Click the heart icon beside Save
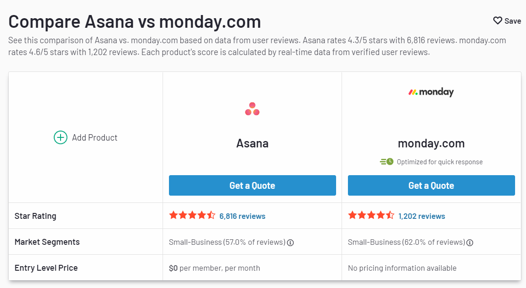The image size is (526, 288). 497,21
